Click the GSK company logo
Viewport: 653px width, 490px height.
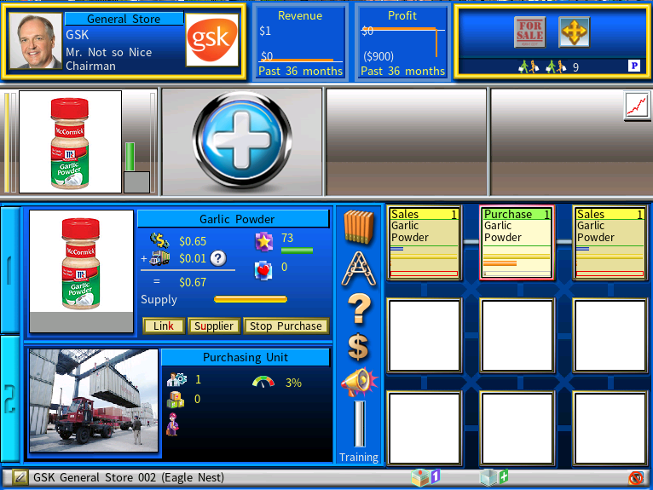[212, 39]
